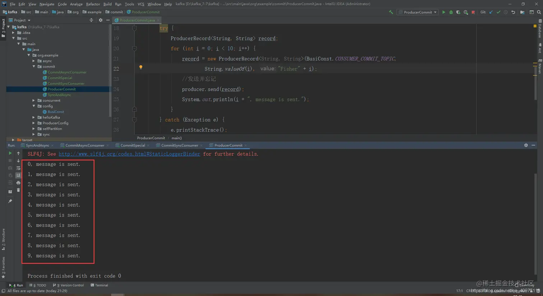Open the Maven side panel tab
This screenshot has height=296, width=543.
[540, 66]
